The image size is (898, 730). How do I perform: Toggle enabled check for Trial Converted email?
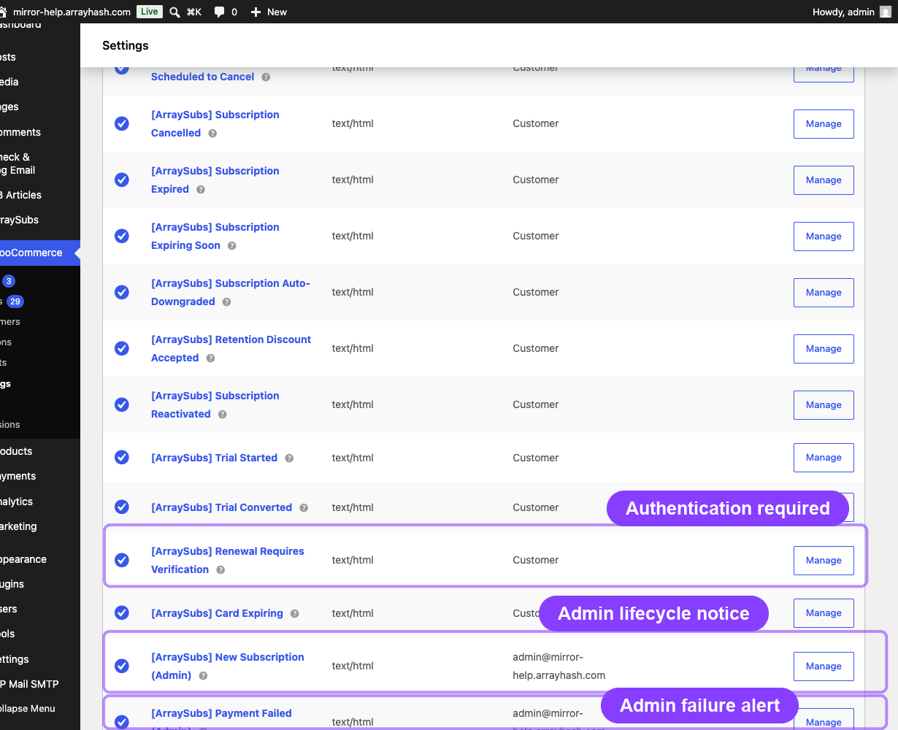[122, 507]
